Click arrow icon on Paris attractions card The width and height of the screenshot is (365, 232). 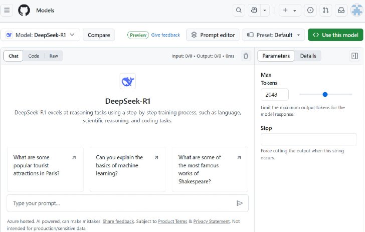click(x=74, y=157)
